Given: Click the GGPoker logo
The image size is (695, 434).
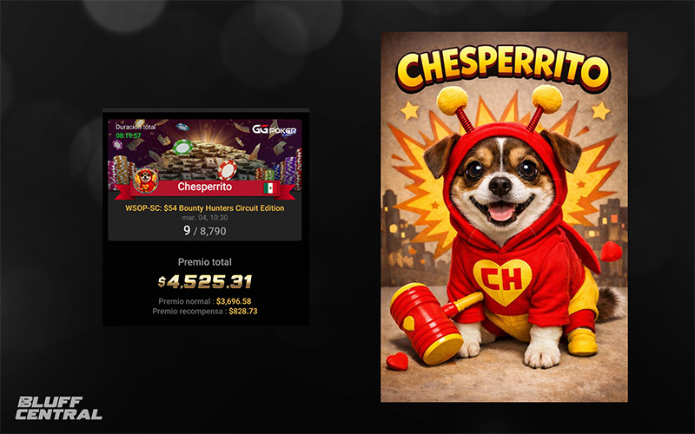Looking at the screenshot, I should tap(275, 129).
